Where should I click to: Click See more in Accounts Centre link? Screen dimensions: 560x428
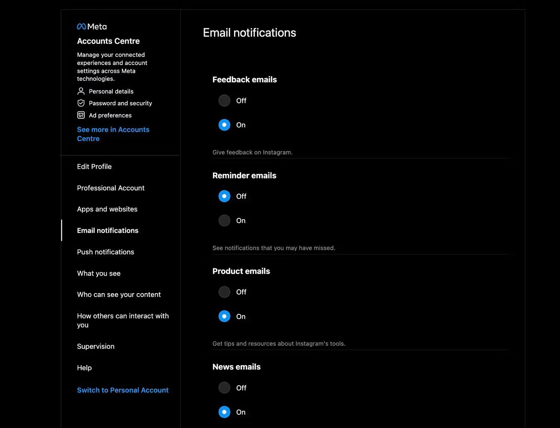113,134
